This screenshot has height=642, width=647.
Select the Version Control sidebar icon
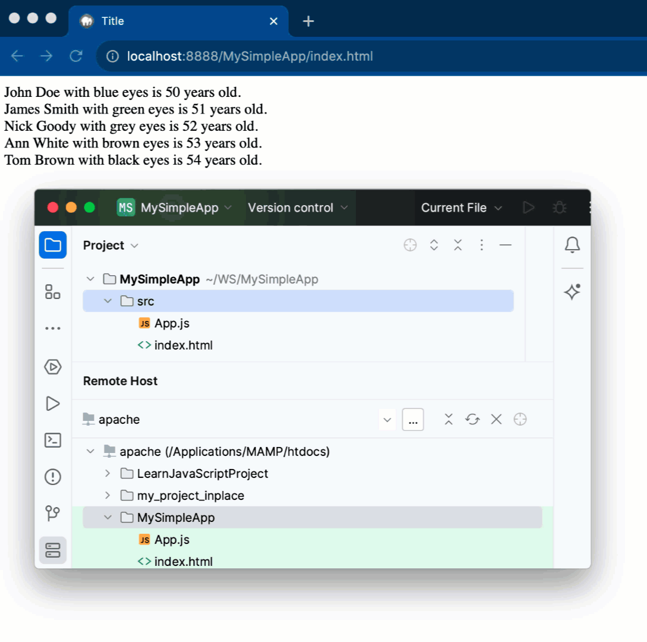[52, 513]
